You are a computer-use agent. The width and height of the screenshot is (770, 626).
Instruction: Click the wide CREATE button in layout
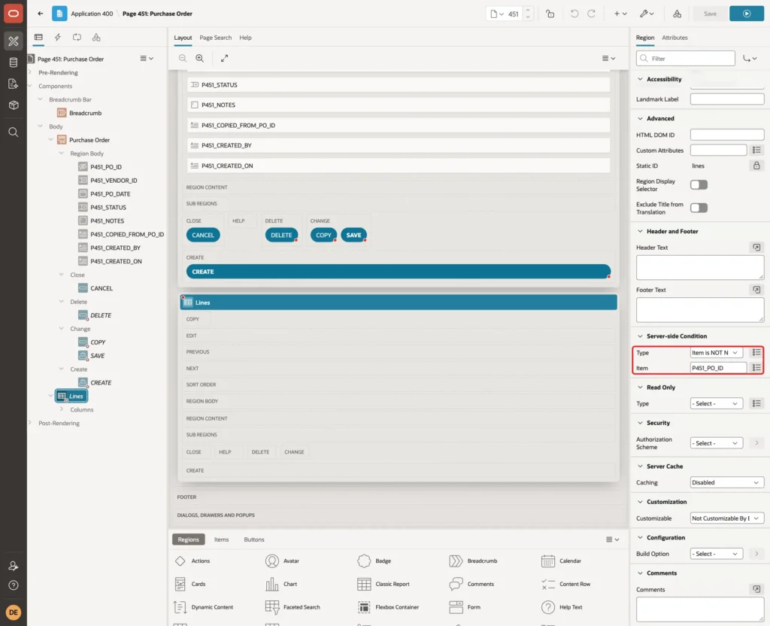click(x=399, y=272)
